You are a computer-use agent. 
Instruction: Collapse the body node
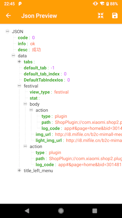tap(25, 104)
